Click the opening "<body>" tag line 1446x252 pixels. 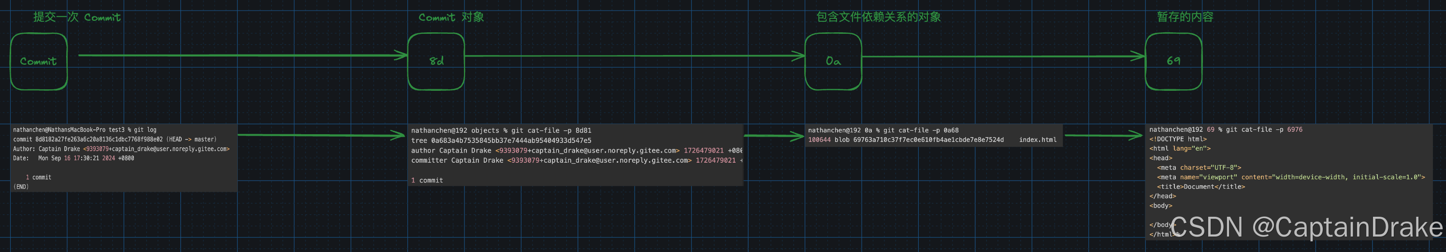[1161, 206]
